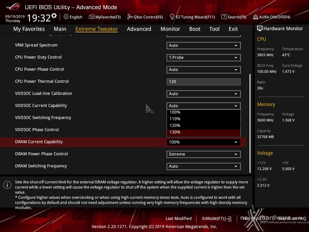
Task: Toggle AURA ON/OFF(F4)
Action: tap(275, 17)
